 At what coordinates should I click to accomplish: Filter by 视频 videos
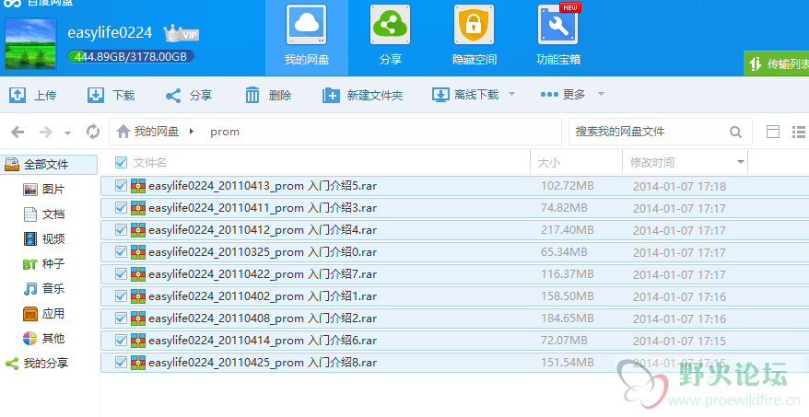44,238
